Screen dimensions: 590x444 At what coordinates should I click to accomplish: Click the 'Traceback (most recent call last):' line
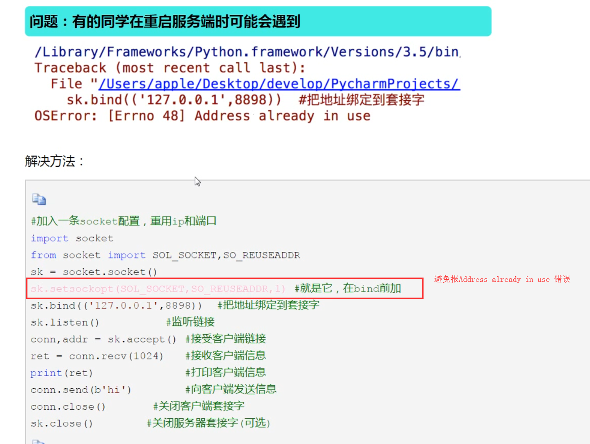coord(170,68)
